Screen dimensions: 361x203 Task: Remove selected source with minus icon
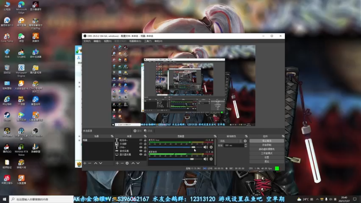[x=122, y=163]
